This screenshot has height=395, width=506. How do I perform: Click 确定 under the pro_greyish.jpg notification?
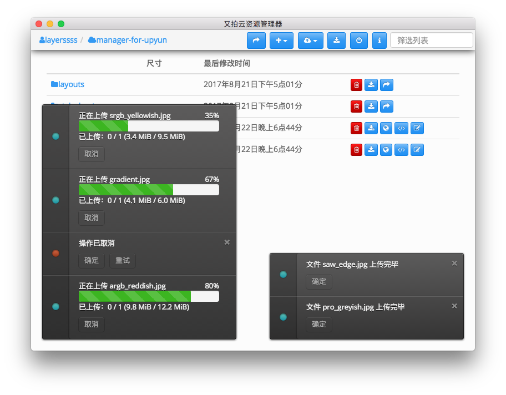coord(319,325)
